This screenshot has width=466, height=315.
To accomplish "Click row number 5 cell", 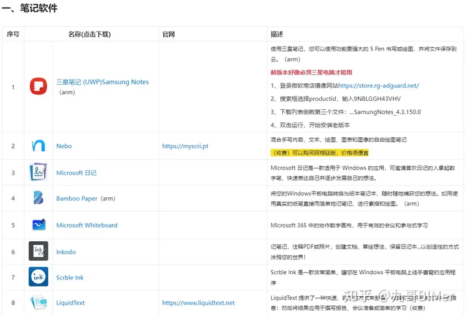I will pos(13,225).
